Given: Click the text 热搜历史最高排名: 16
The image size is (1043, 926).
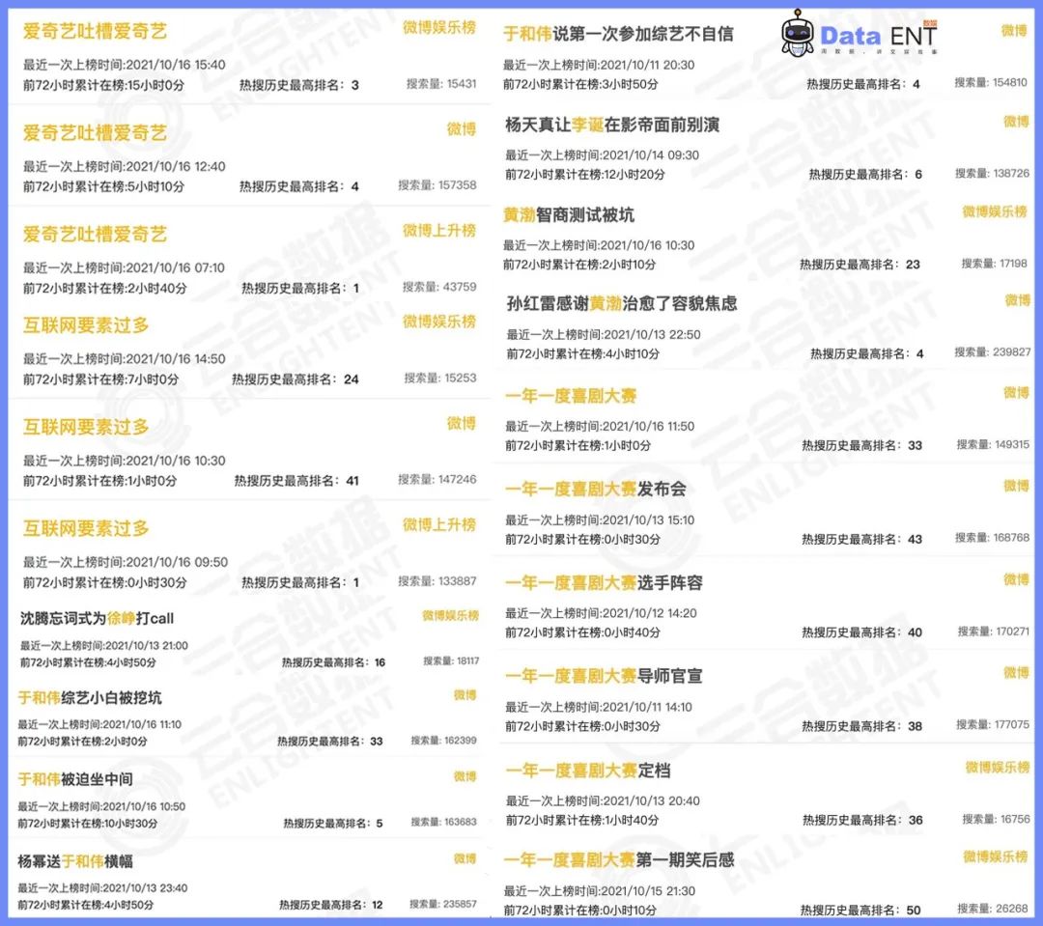Looking at the screenshot, I should [x=334, y=662].
